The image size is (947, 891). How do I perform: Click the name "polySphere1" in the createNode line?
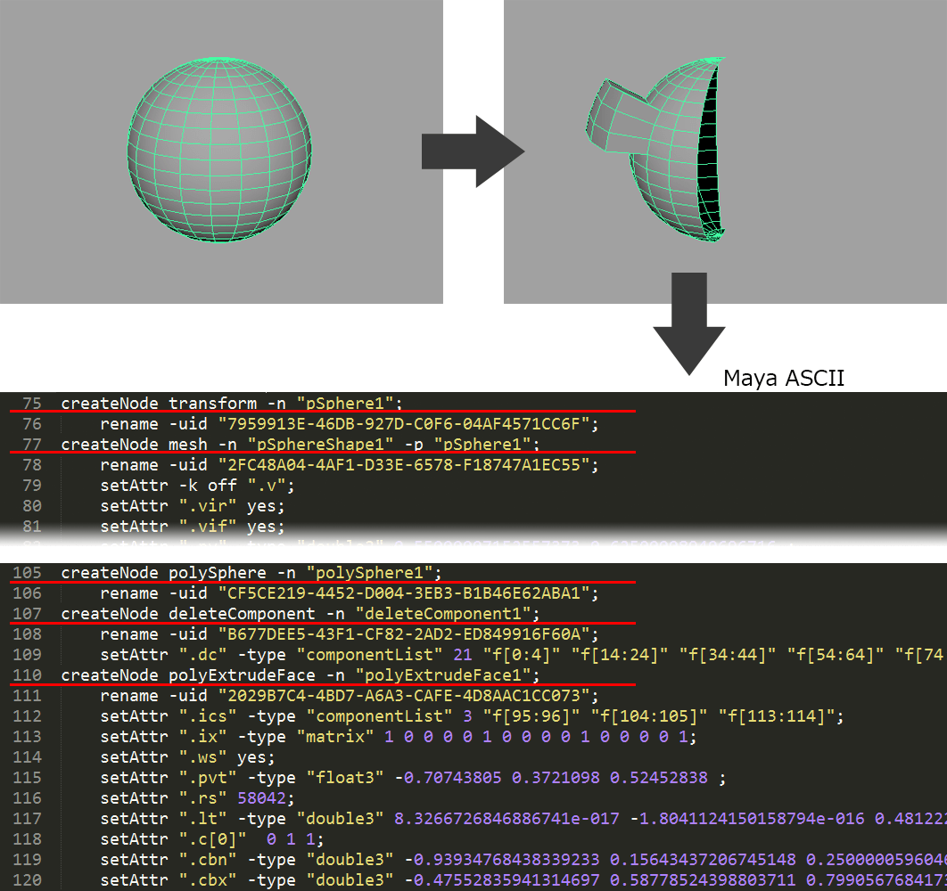click(x=370, y=572)
